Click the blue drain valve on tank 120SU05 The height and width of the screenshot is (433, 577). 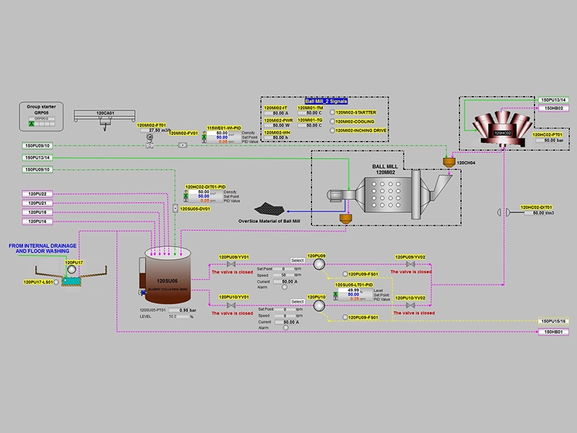pyautogui.click(x=142, y=292)
